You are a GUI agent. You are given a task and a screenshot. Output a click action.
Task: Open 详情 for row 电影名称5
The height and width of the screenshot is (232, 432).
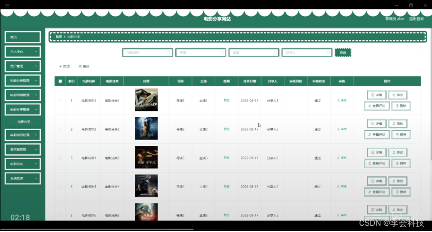pyautogui.click(x=377, y=210)
